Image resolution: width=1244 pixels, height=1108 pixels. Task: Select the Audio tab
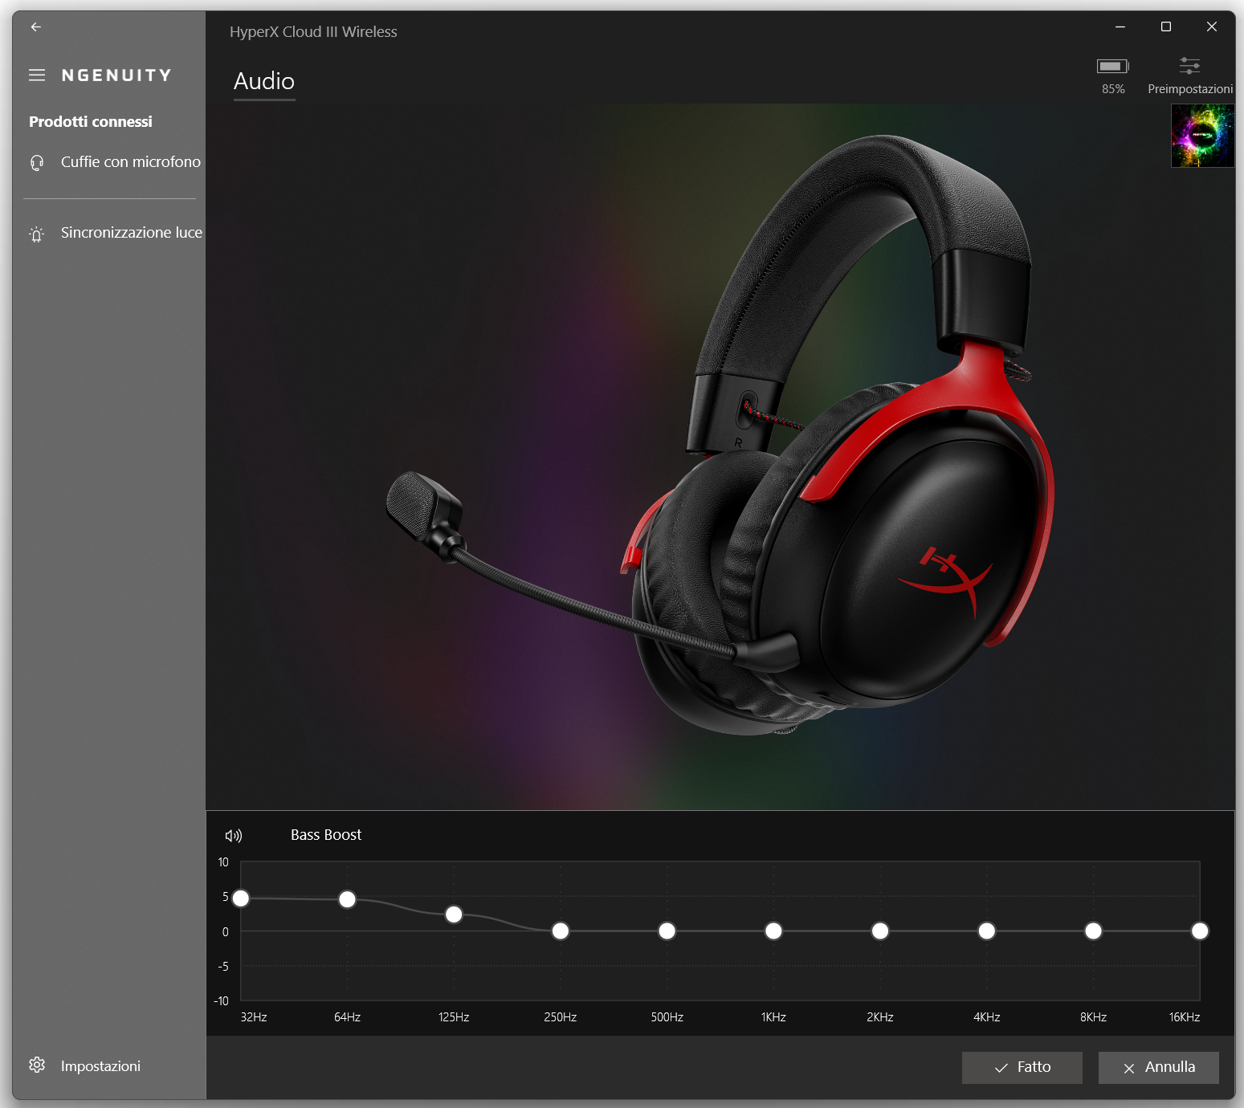(x=264, y=81)
